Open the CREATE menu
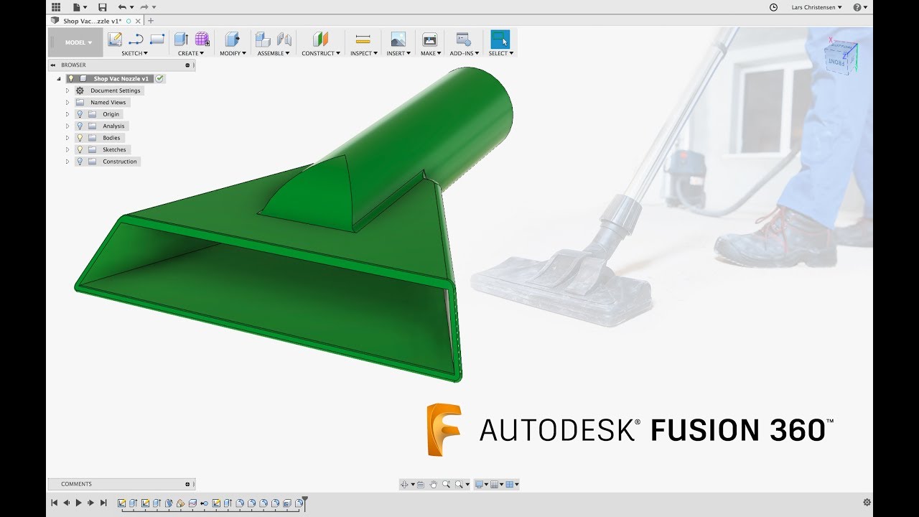 pos(191,53)
